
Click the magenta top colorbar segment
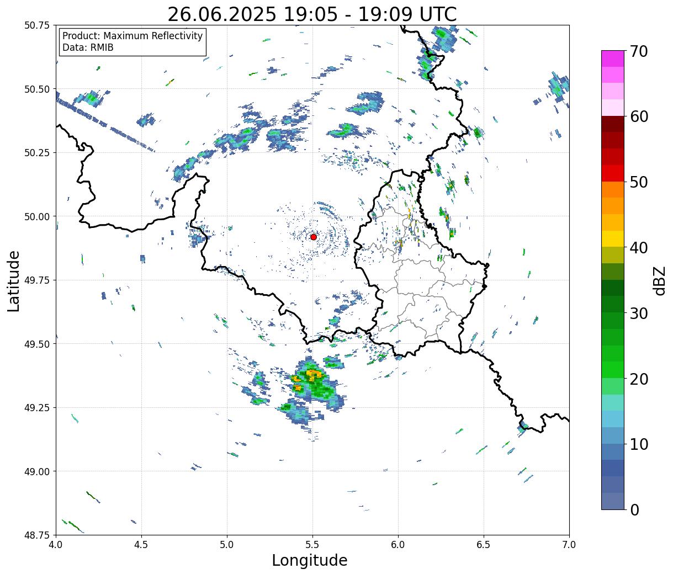coord(613,59)
